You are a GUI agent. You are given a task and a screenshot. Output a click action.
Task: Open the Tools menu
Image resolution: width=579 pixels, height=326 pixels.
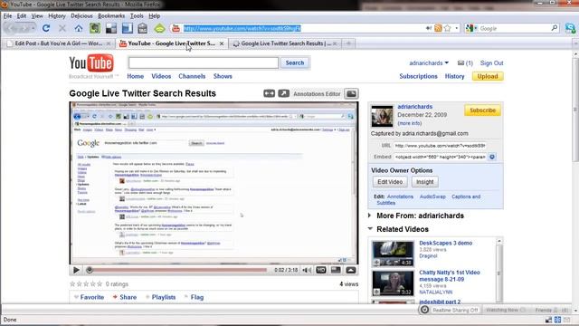(x=137, y=16)
